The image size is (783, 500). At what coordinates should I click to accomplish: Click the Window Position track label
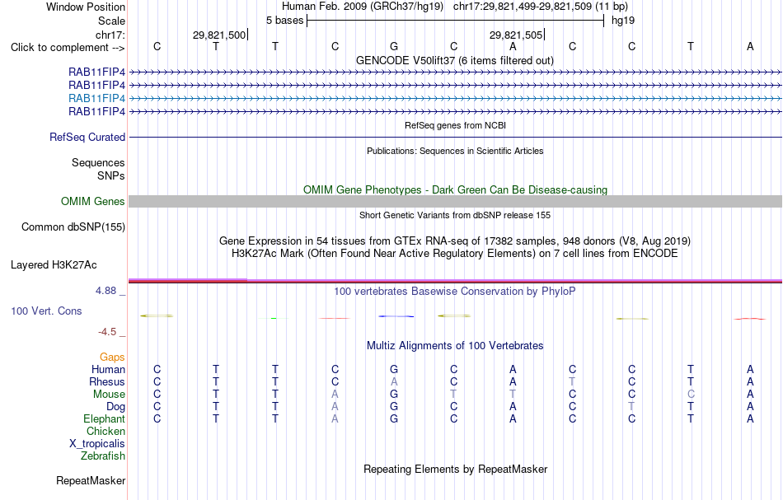[86, 7]
